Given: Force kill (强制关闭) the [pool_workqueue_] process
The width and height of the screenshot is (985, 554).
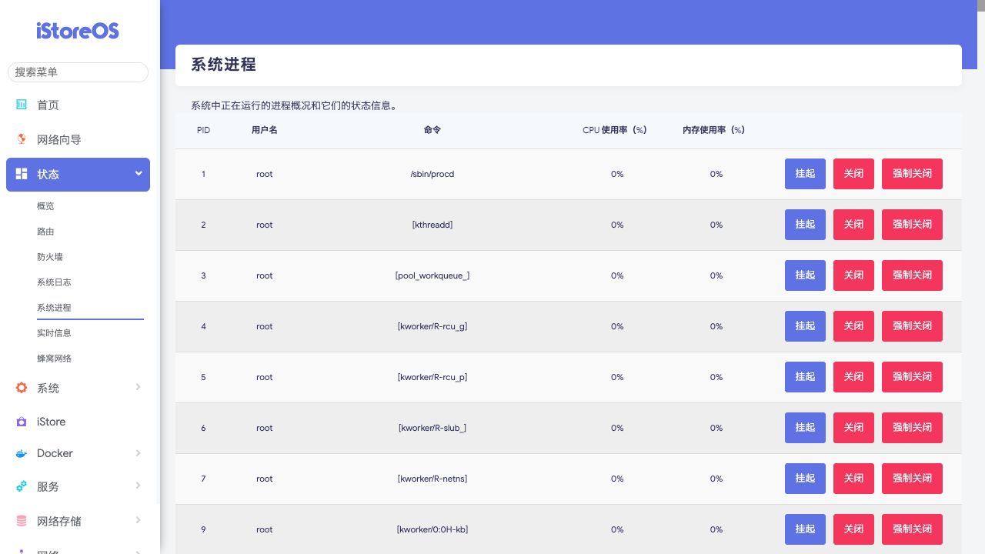Looking at the screenshot, I should [912, 275].
